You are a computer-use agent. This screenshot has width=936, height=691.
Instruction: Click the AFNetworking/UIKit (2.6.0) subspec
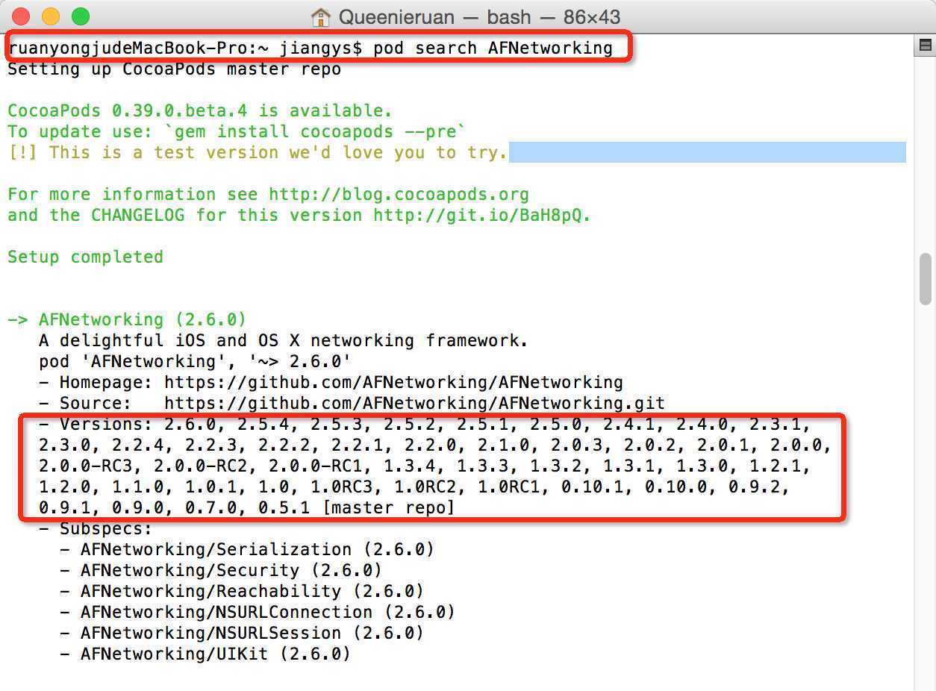click(x=216, y=654)
